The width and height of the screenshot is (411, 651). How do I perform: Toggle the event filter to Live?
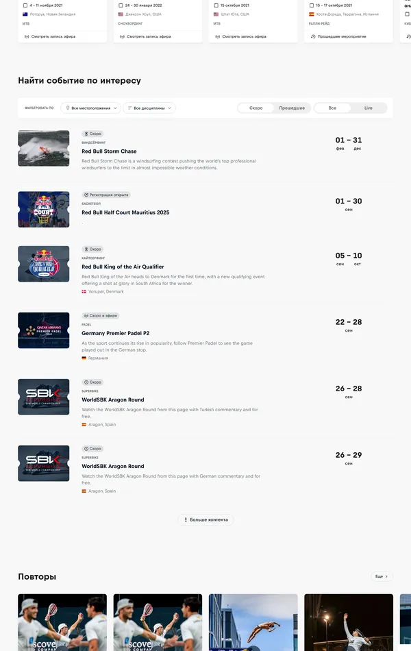(x=369, y=108)
